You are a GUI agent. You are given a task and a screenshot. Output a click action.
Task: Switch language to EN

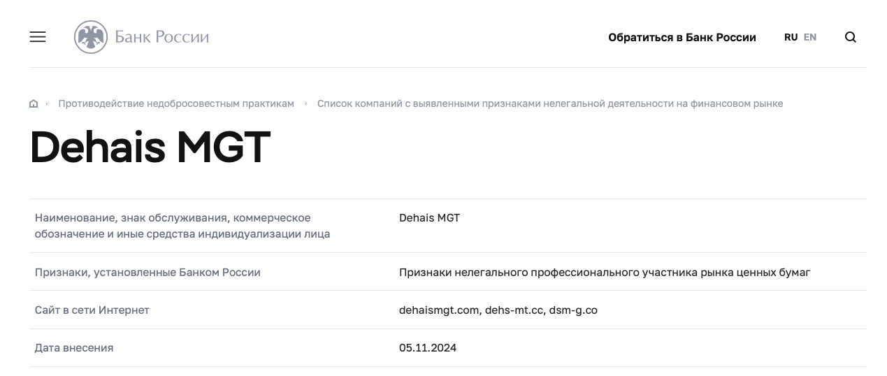pos(809,37)
